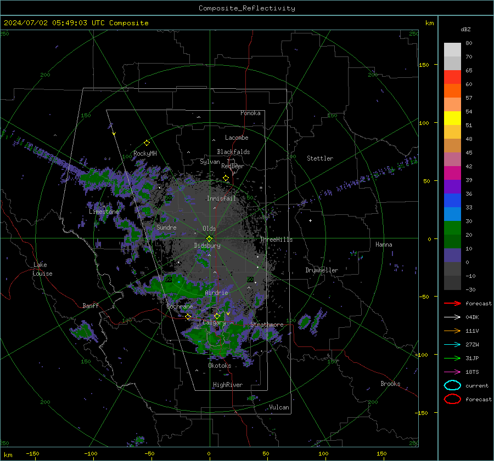The width and height of the screenshot is (494, 461).
Task: Click the red forecast arrow in legend
Action: click(452, 303)
